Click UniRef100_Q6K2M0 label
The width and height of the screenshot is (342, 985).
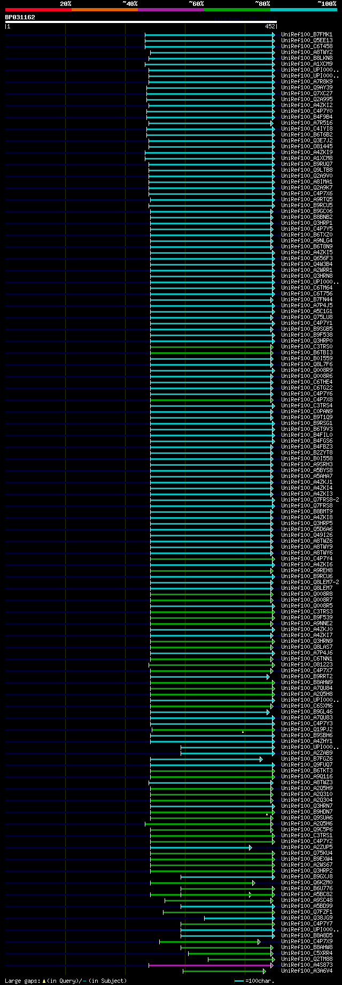[x=307, y=882]
